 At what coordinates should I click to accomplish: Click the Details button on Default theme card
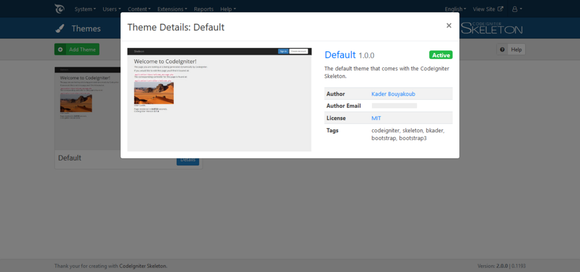(x=188, y=160)
